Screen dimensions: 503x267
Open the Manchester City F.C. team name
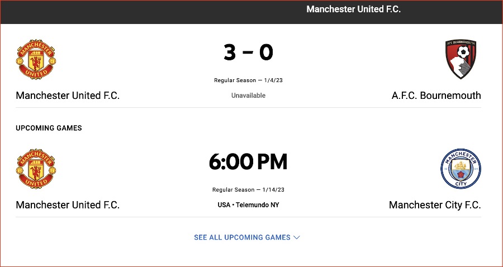435,205
